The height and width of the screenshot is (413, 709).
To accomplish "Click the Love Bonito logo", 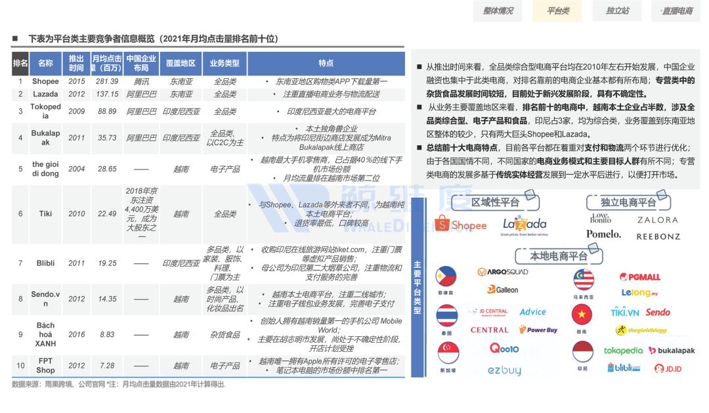I will (601, 218).
